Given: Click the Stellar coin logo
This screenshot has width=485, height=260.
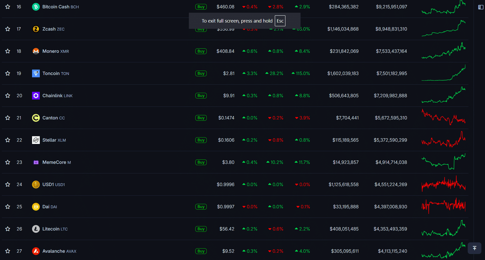Looking at the screenshot, I should pyautogui.click(x=36, y=140).
